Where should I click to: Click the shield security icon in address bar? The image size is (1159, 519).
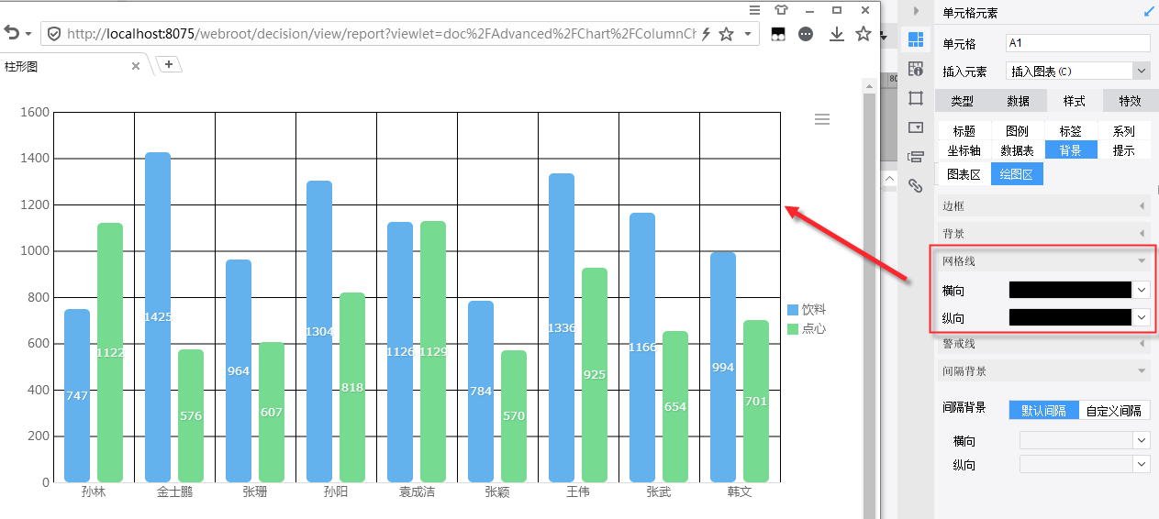point(54,34)
